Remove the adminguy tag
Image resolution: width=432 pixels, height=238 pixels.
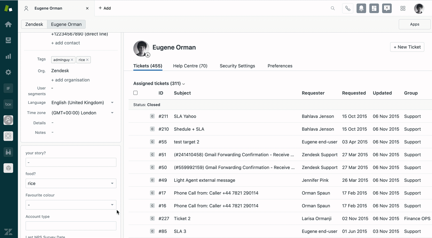[x=72, y=60]
